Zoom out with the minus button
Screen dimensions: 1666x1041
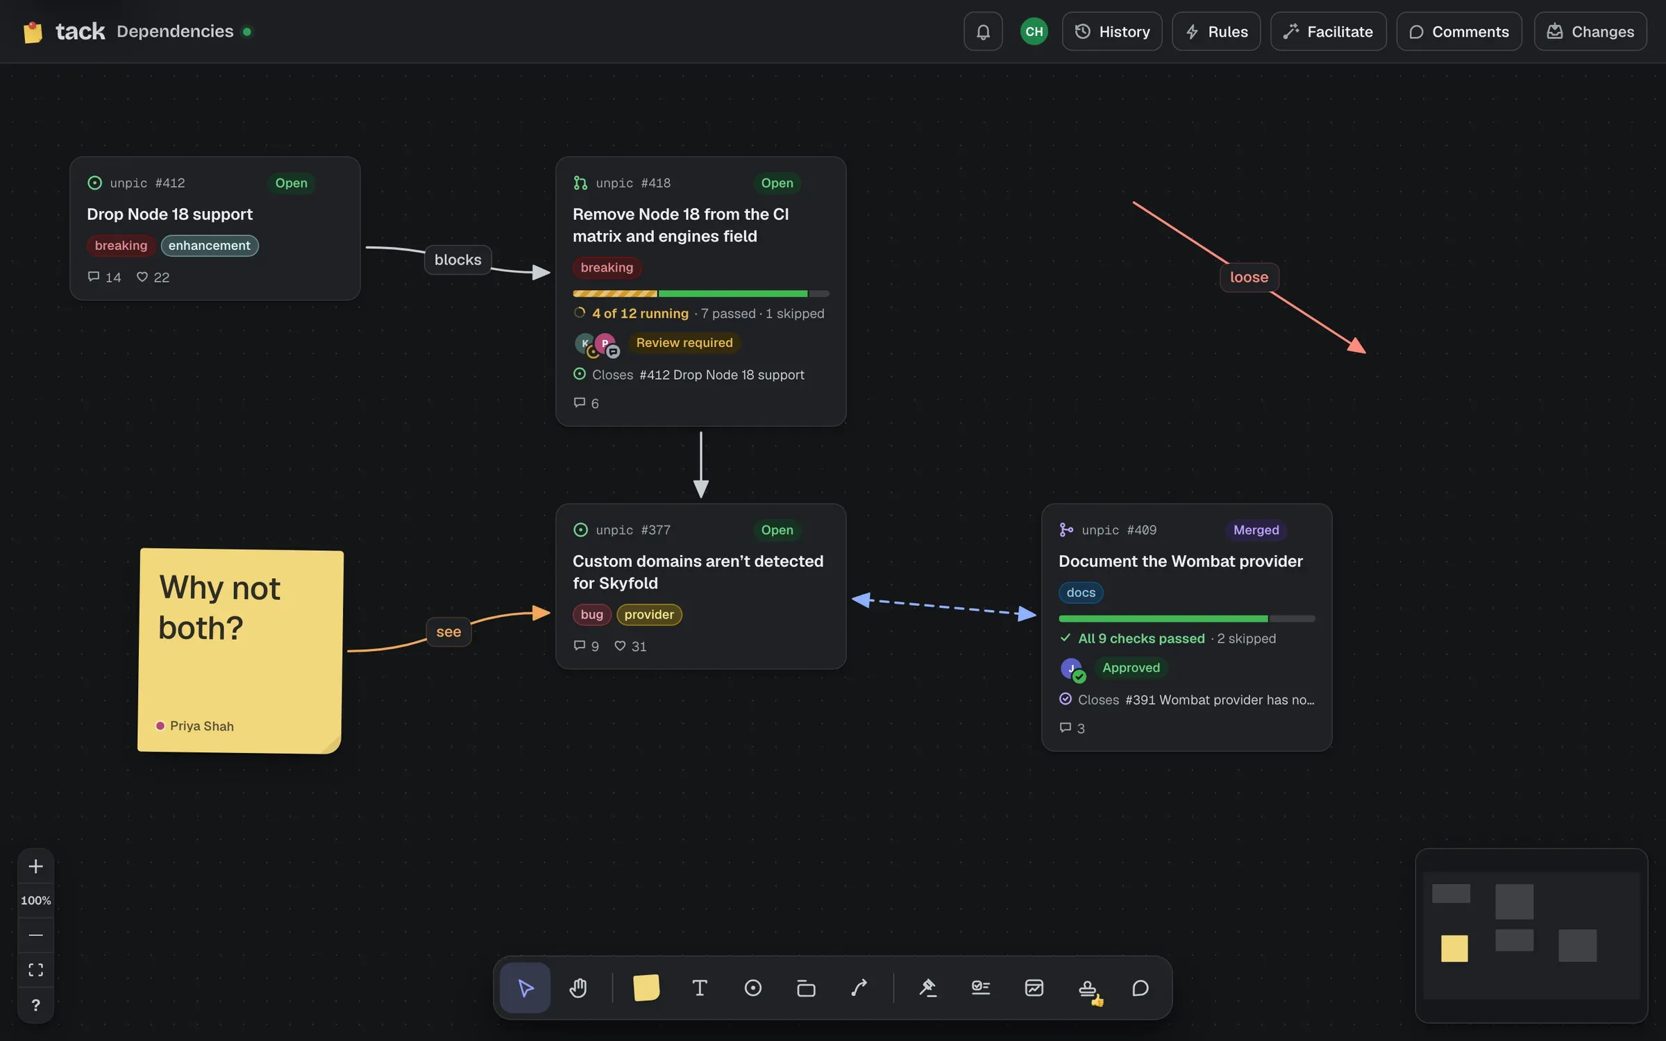35,935
